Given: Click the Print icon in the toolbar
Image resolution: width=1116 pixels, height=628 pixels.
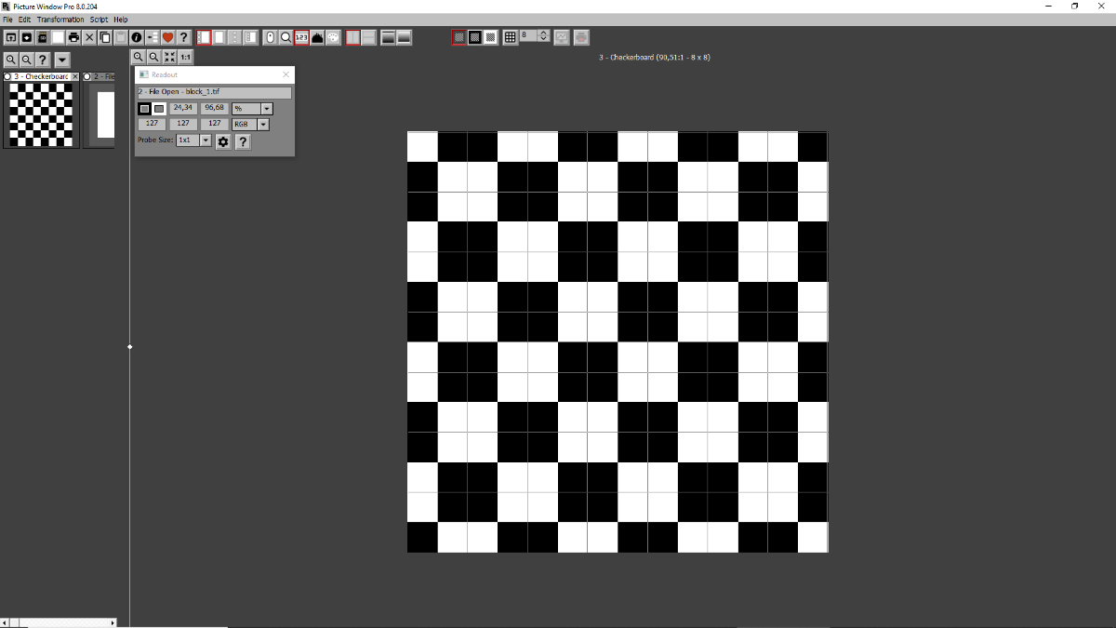Looking at the screenshot, I should [73, 37].
